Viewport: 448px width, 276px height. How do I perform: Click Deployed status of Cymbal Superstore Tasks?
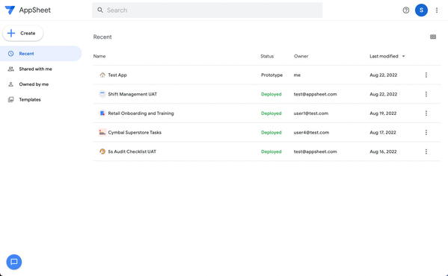click(x=271, y=132)
